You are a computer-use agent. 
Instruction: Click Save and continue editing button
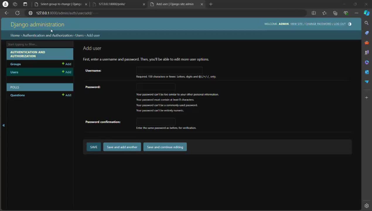[x=165, y=147]
